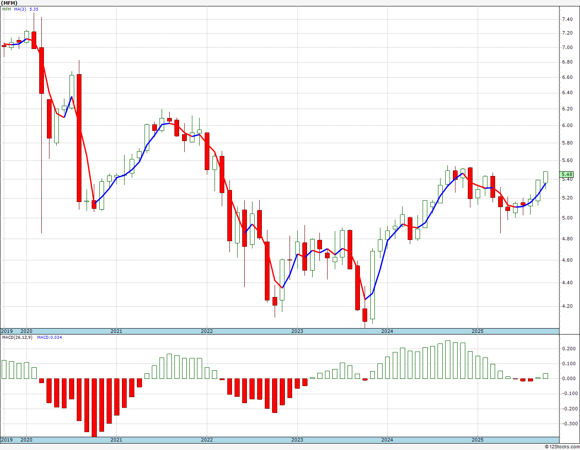
Task: Select the 0.100 MACD axis label
Action: click(568, 363)
